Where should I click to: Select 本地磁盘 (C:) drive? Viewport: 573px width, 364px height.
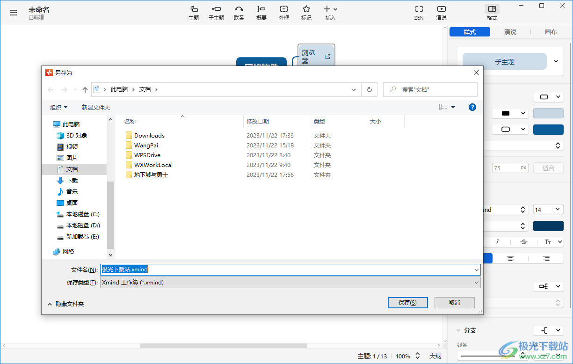78,214
